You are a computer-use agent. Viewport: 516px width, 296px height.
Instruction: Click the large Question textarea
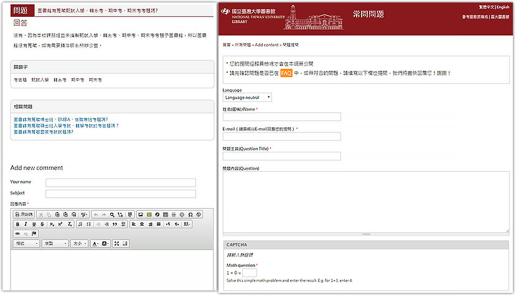[366, 202]
